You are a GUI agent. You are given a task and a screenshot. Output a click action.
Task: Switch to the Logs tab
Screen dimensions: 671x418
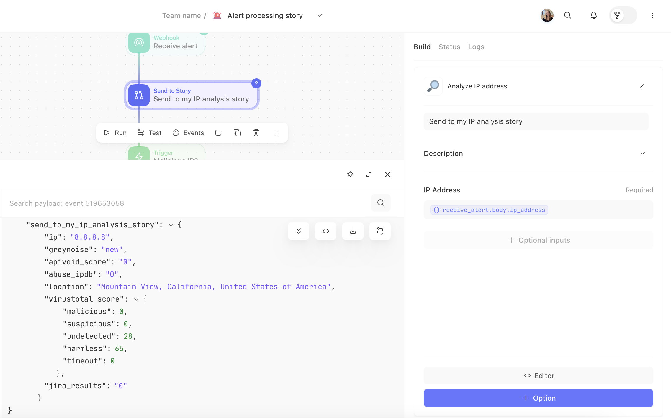(476, 47)
